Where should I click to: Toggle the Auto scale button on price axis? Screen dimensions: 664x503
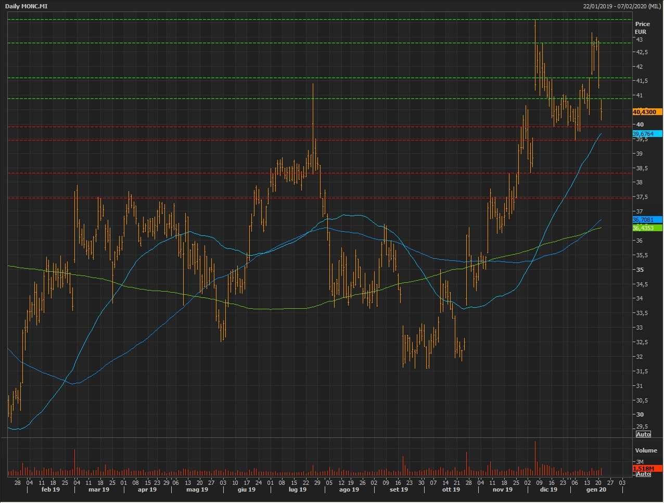coord(643,434)
